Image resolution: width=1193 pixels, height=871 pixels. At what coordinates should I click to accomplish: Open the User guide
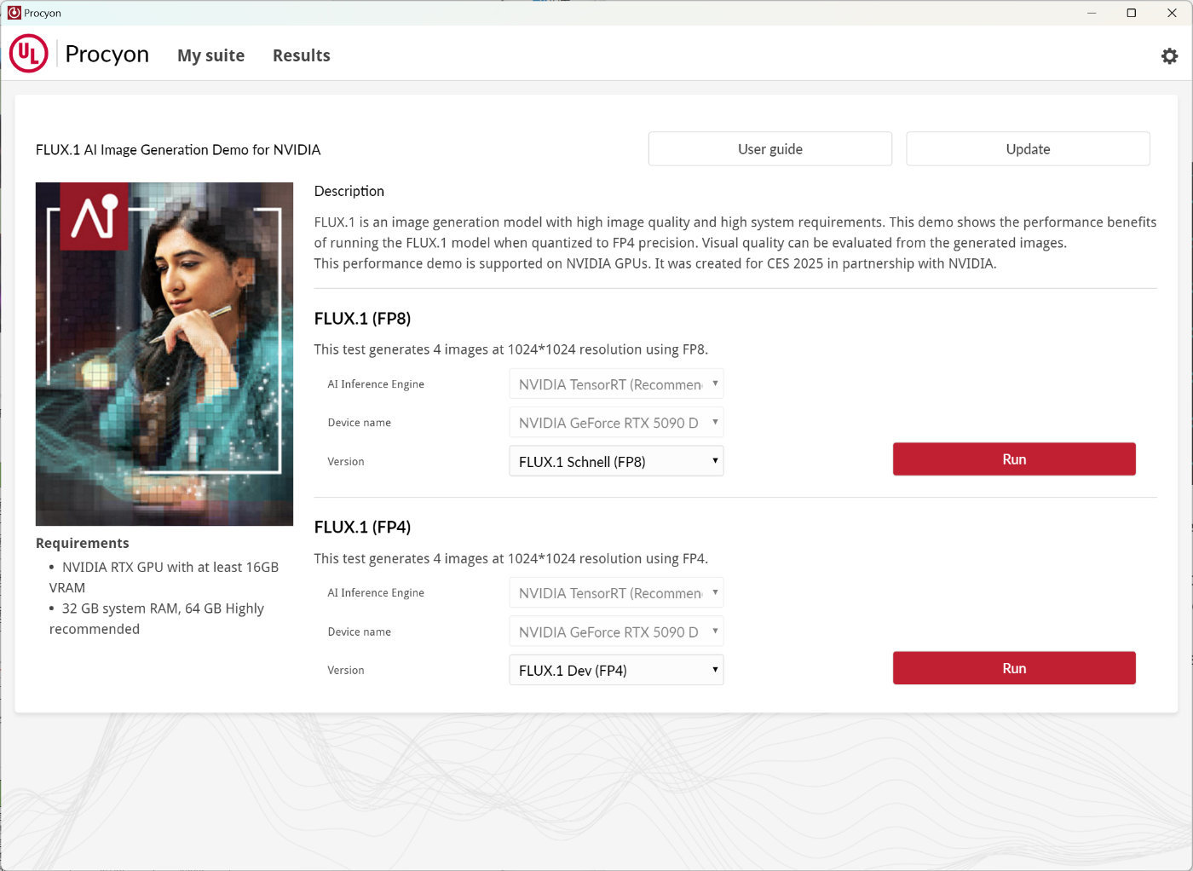(770, 149)
